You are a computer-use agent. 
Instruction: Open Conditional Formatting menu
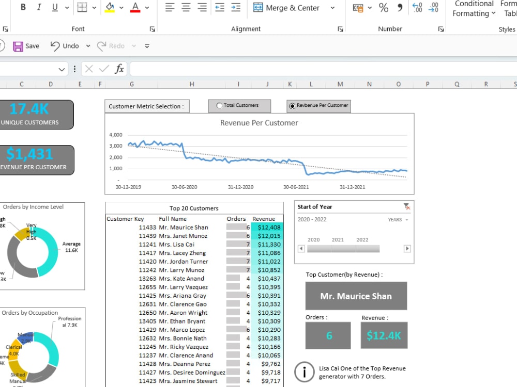[x=474, y=9]
